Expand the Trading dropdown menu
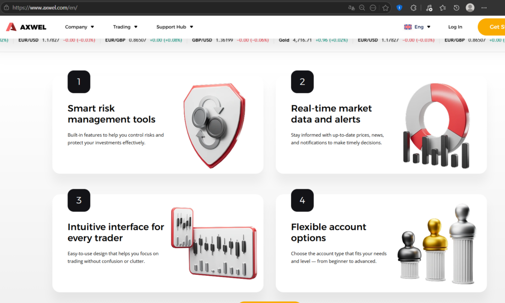Viewport: 505px width, 303px height. point(125,27)
